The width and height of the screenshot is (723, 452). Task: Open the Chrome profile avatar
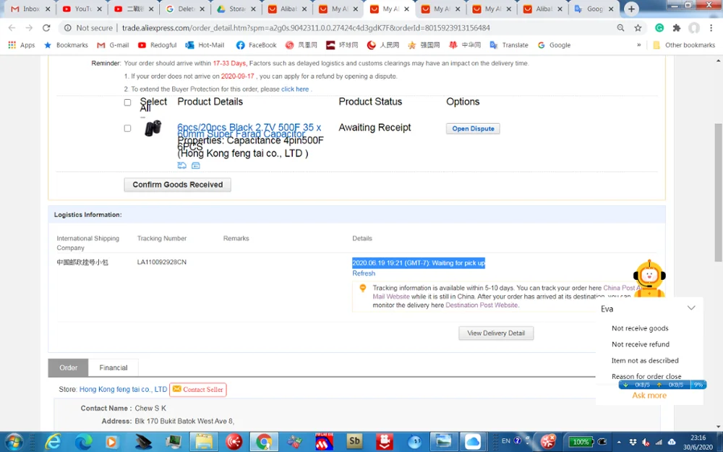[694, 27]
